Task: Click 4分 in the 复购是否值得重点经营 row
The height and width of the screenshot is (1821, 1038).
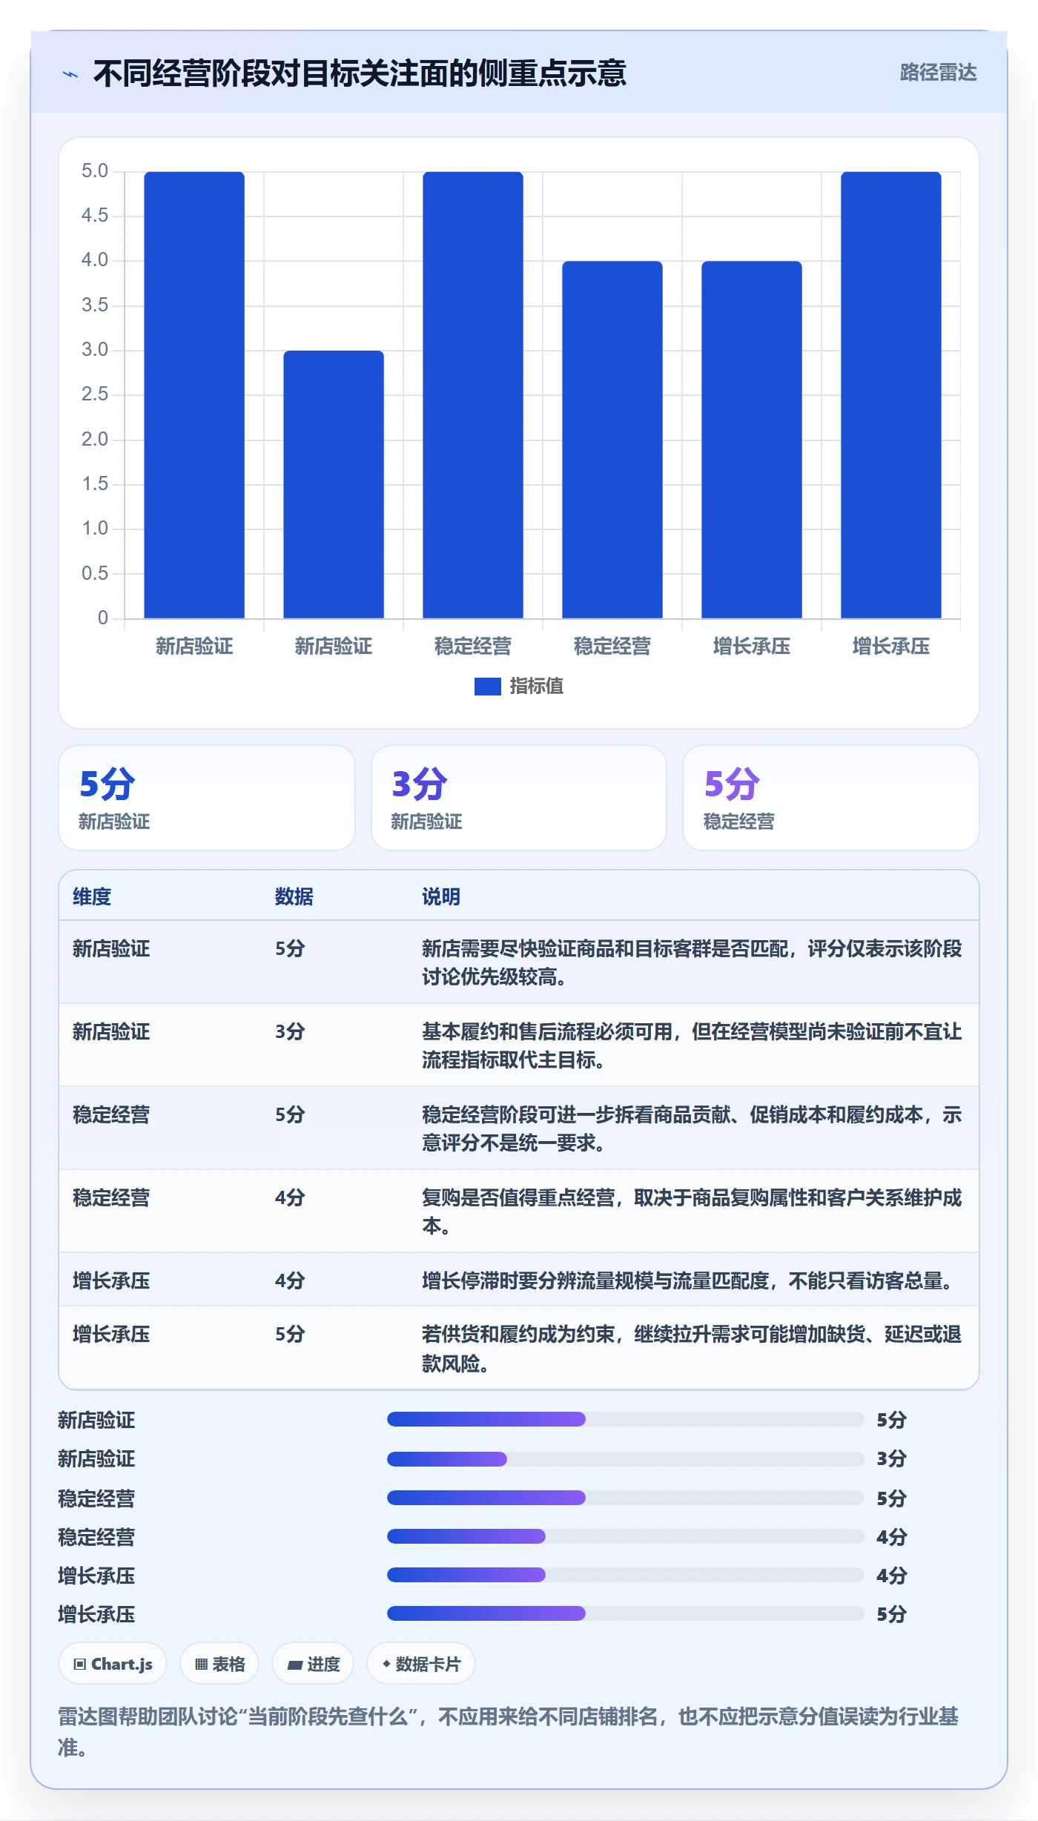Action: pyautogui.click(x=290, y=1198)
